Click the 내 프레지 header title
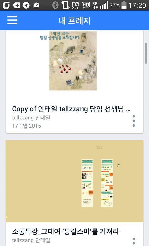149x246 pixels. (x=75, y=20)
